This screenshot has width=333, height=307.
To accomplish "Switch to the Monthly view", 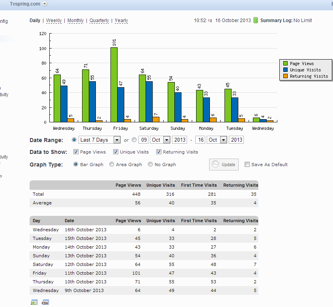I will pos(76,21).
